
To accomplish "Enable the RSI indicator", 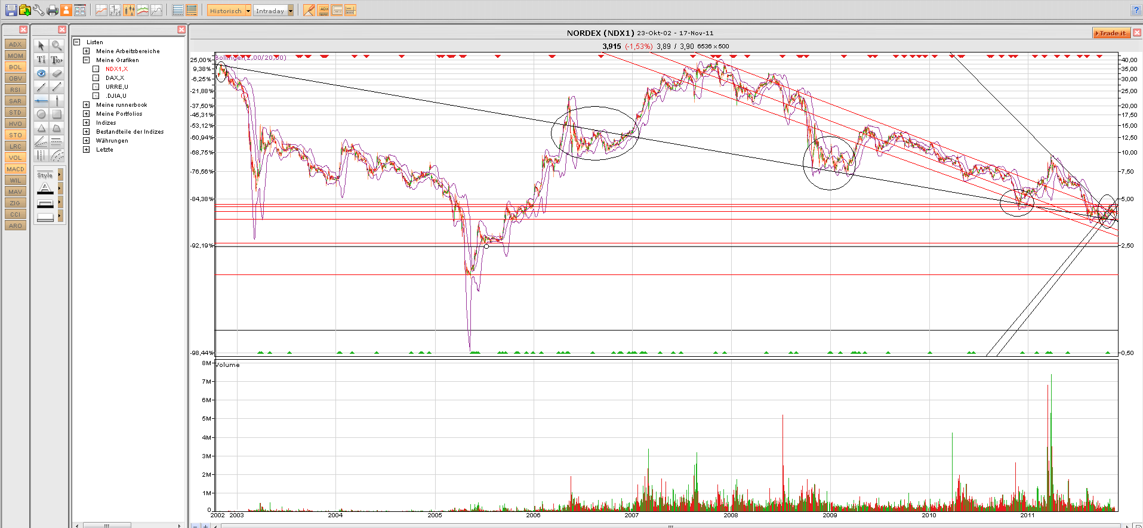I will point(15,90).
